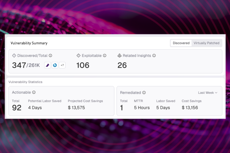
Task: Click the purple scanner source badge
Action: pos(48,65)
